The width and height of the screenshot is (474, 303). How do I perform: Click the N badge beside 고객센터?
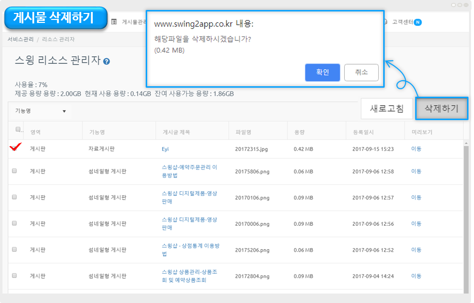[418, 22]
